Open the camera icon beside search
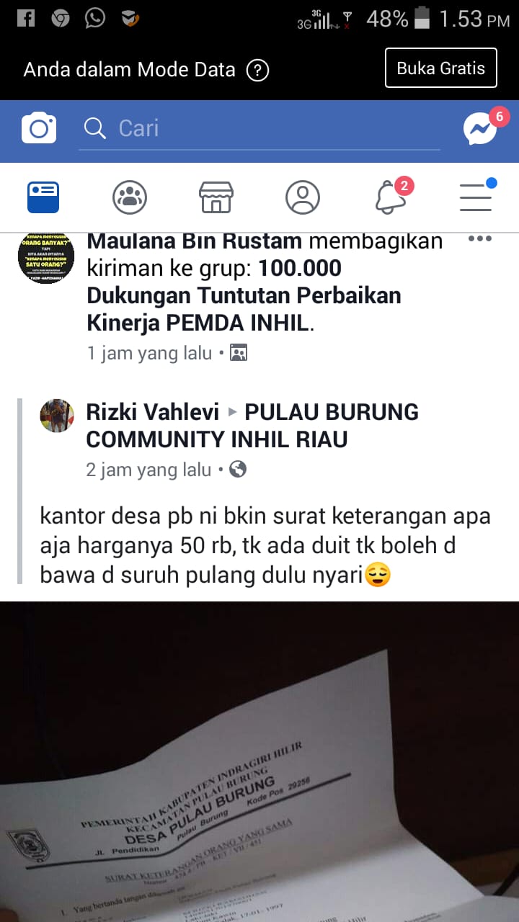The width and height of the screenshot is (519, 922). 39,128
